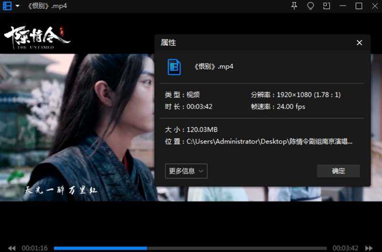Click the 00:03:42 total duration display

pos(345,248)
